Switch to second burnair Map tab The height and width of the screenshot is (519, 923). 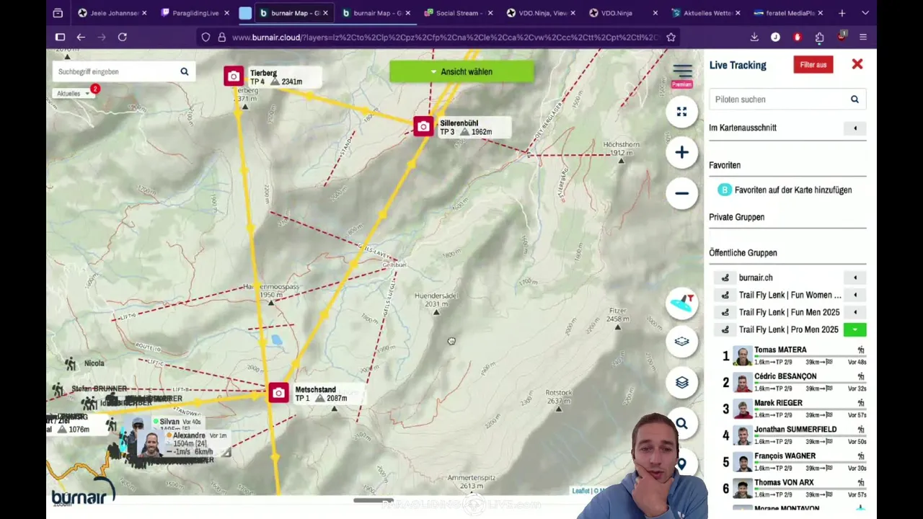click(376, 13)
